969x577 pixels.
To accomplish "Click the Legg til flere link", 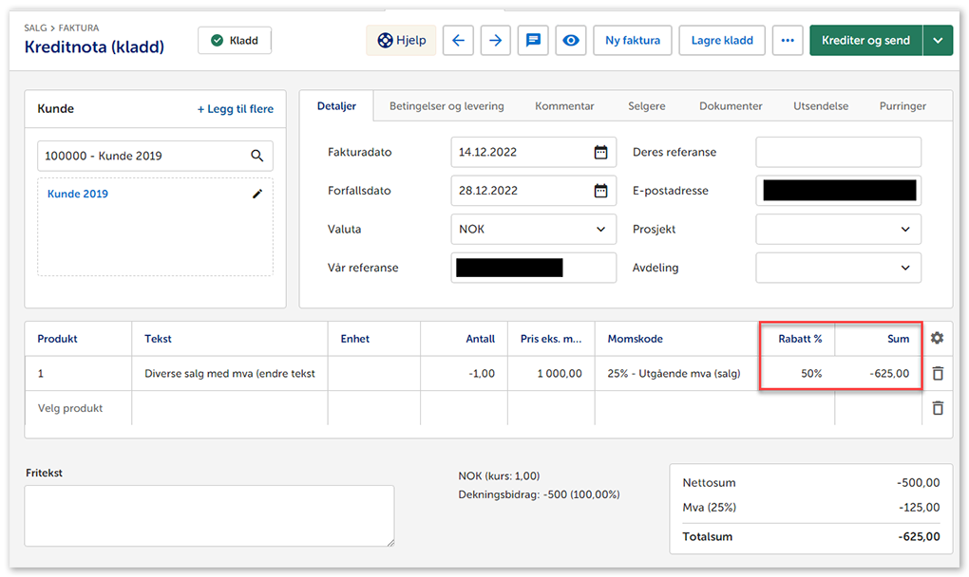I will [x=235, y=109].
